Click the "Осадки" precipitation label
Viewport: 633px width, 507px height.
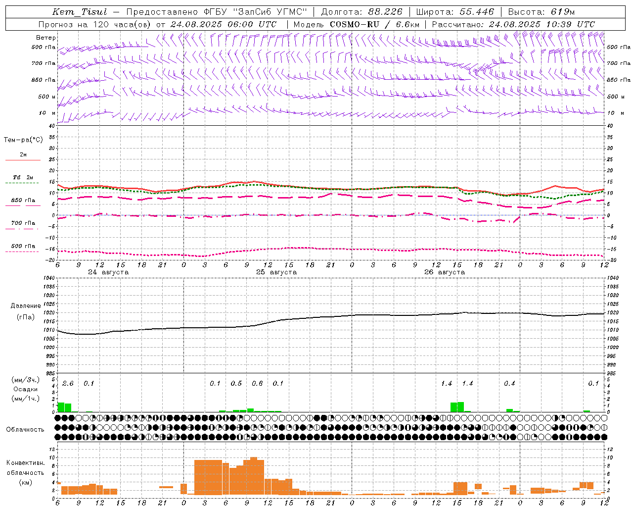coord(26,389)
